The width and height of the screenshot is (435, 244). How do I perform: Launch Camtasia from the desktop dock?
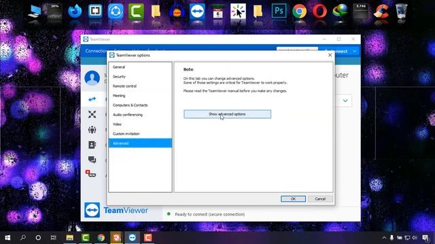pyautogui.click(x=136, y=11)
